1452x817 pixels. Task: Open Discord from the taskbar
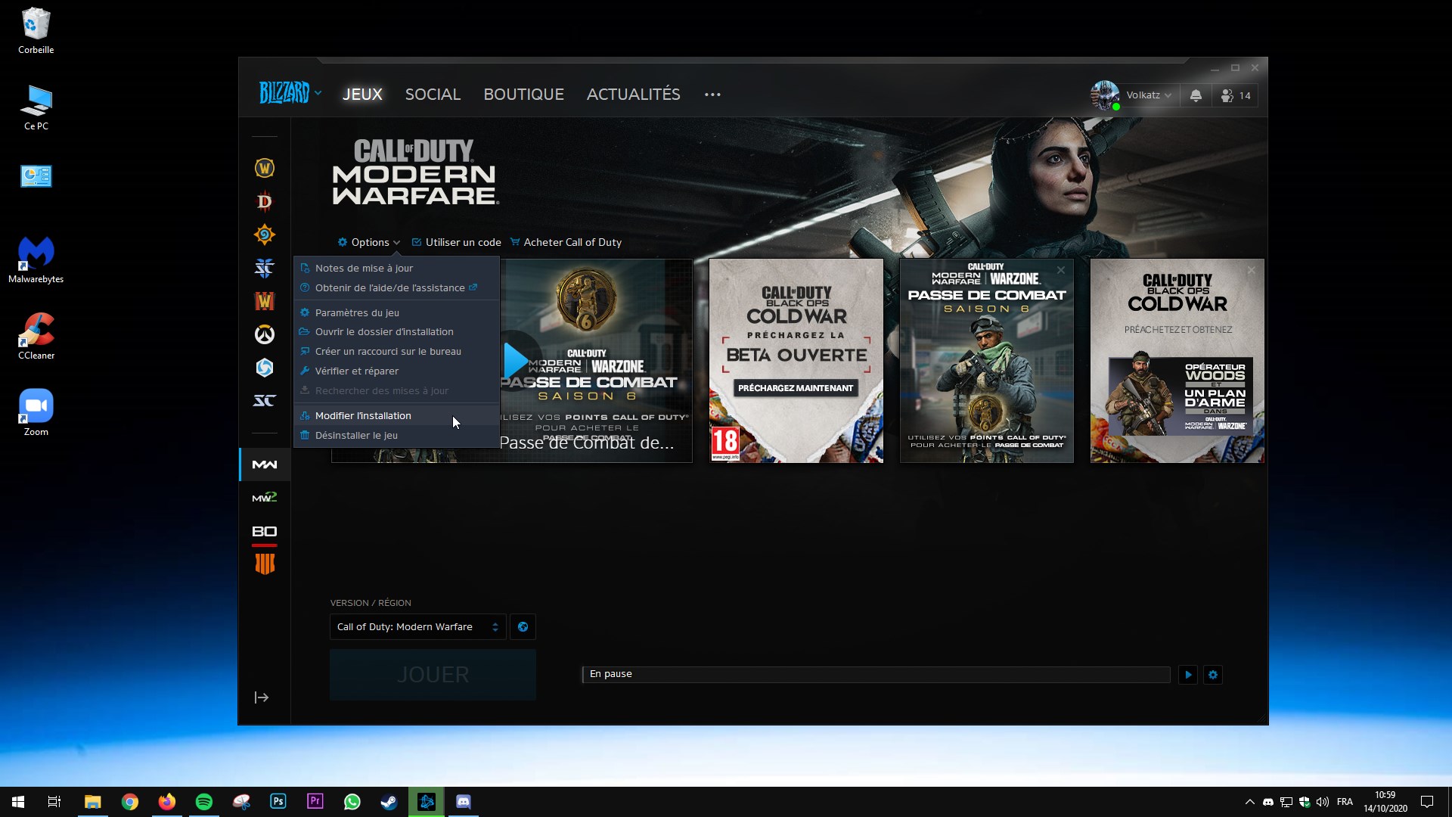[463, 801]
